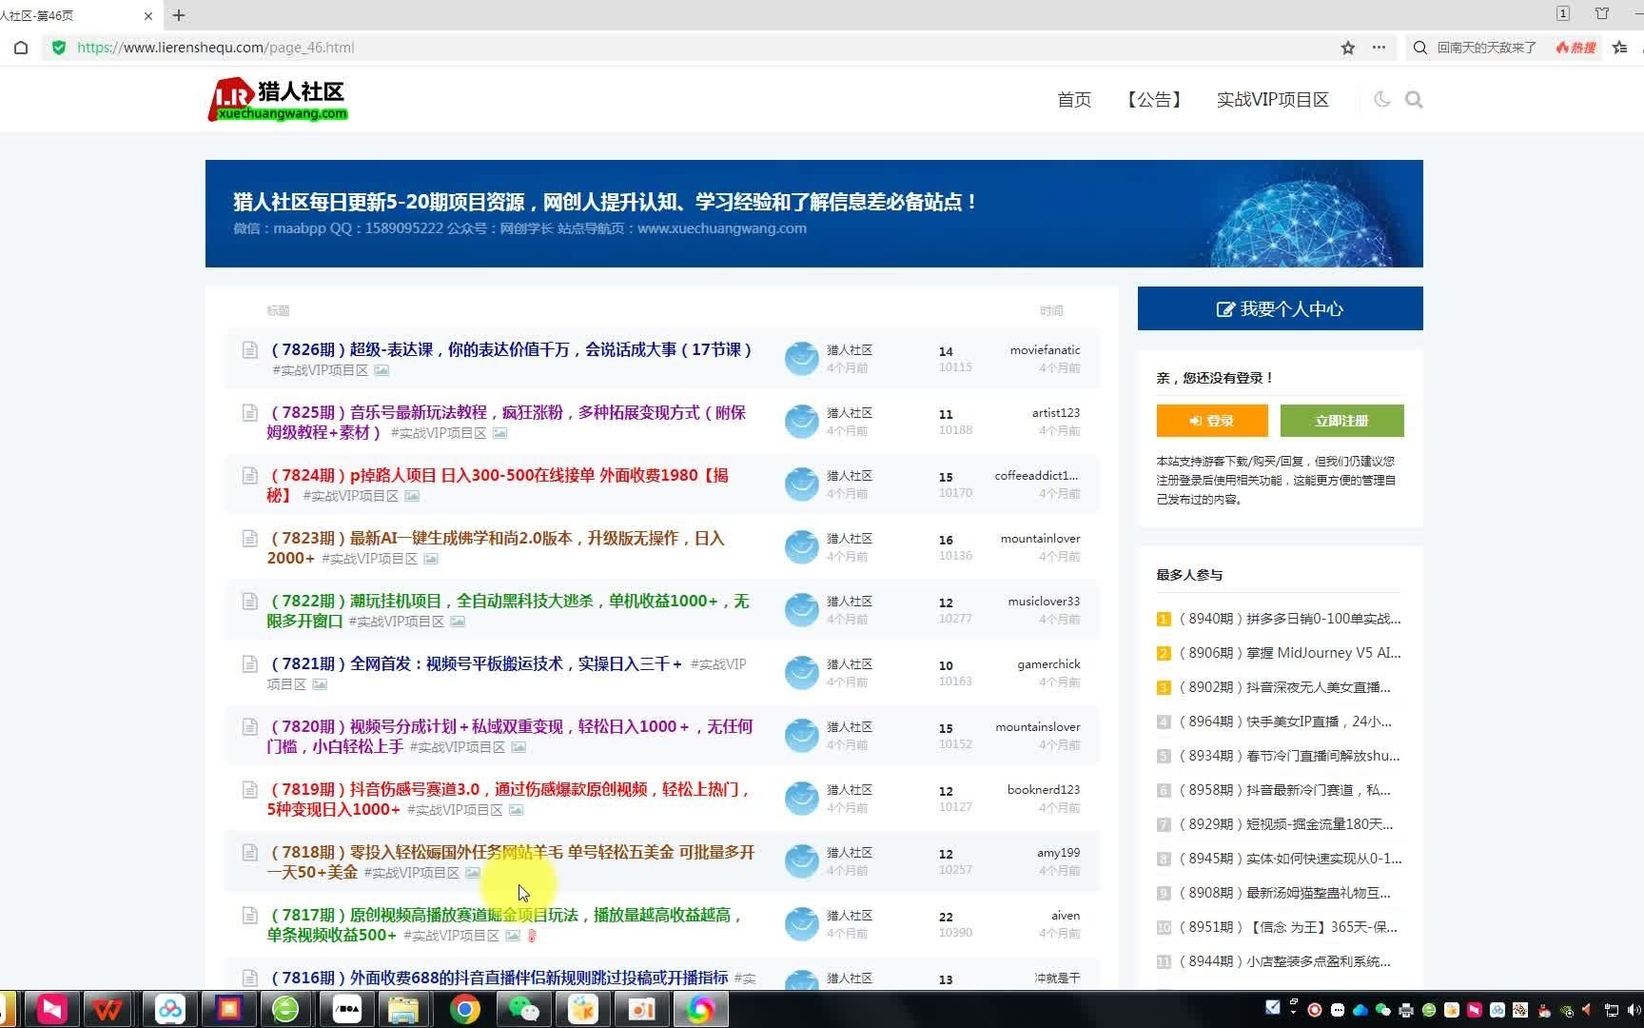Open the thread (7817期) 原创视频高播放赛道

click(x=505, y=924)
